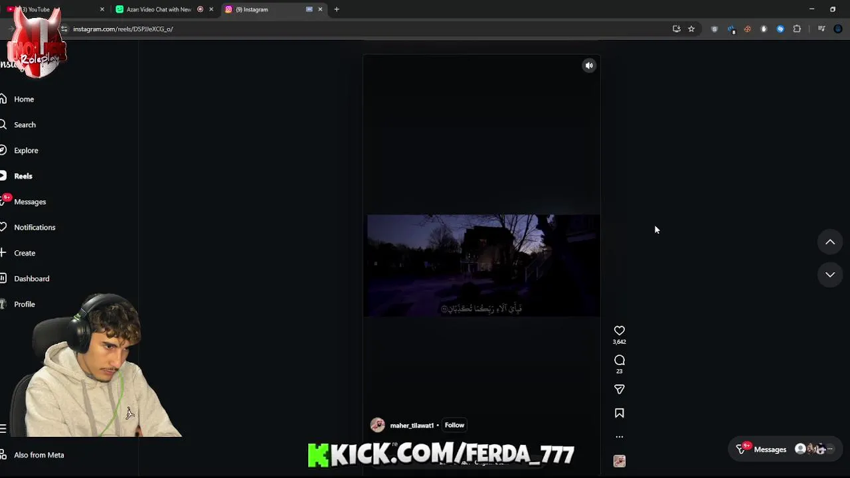Open the orange cookie extension icon

[748, 29]
